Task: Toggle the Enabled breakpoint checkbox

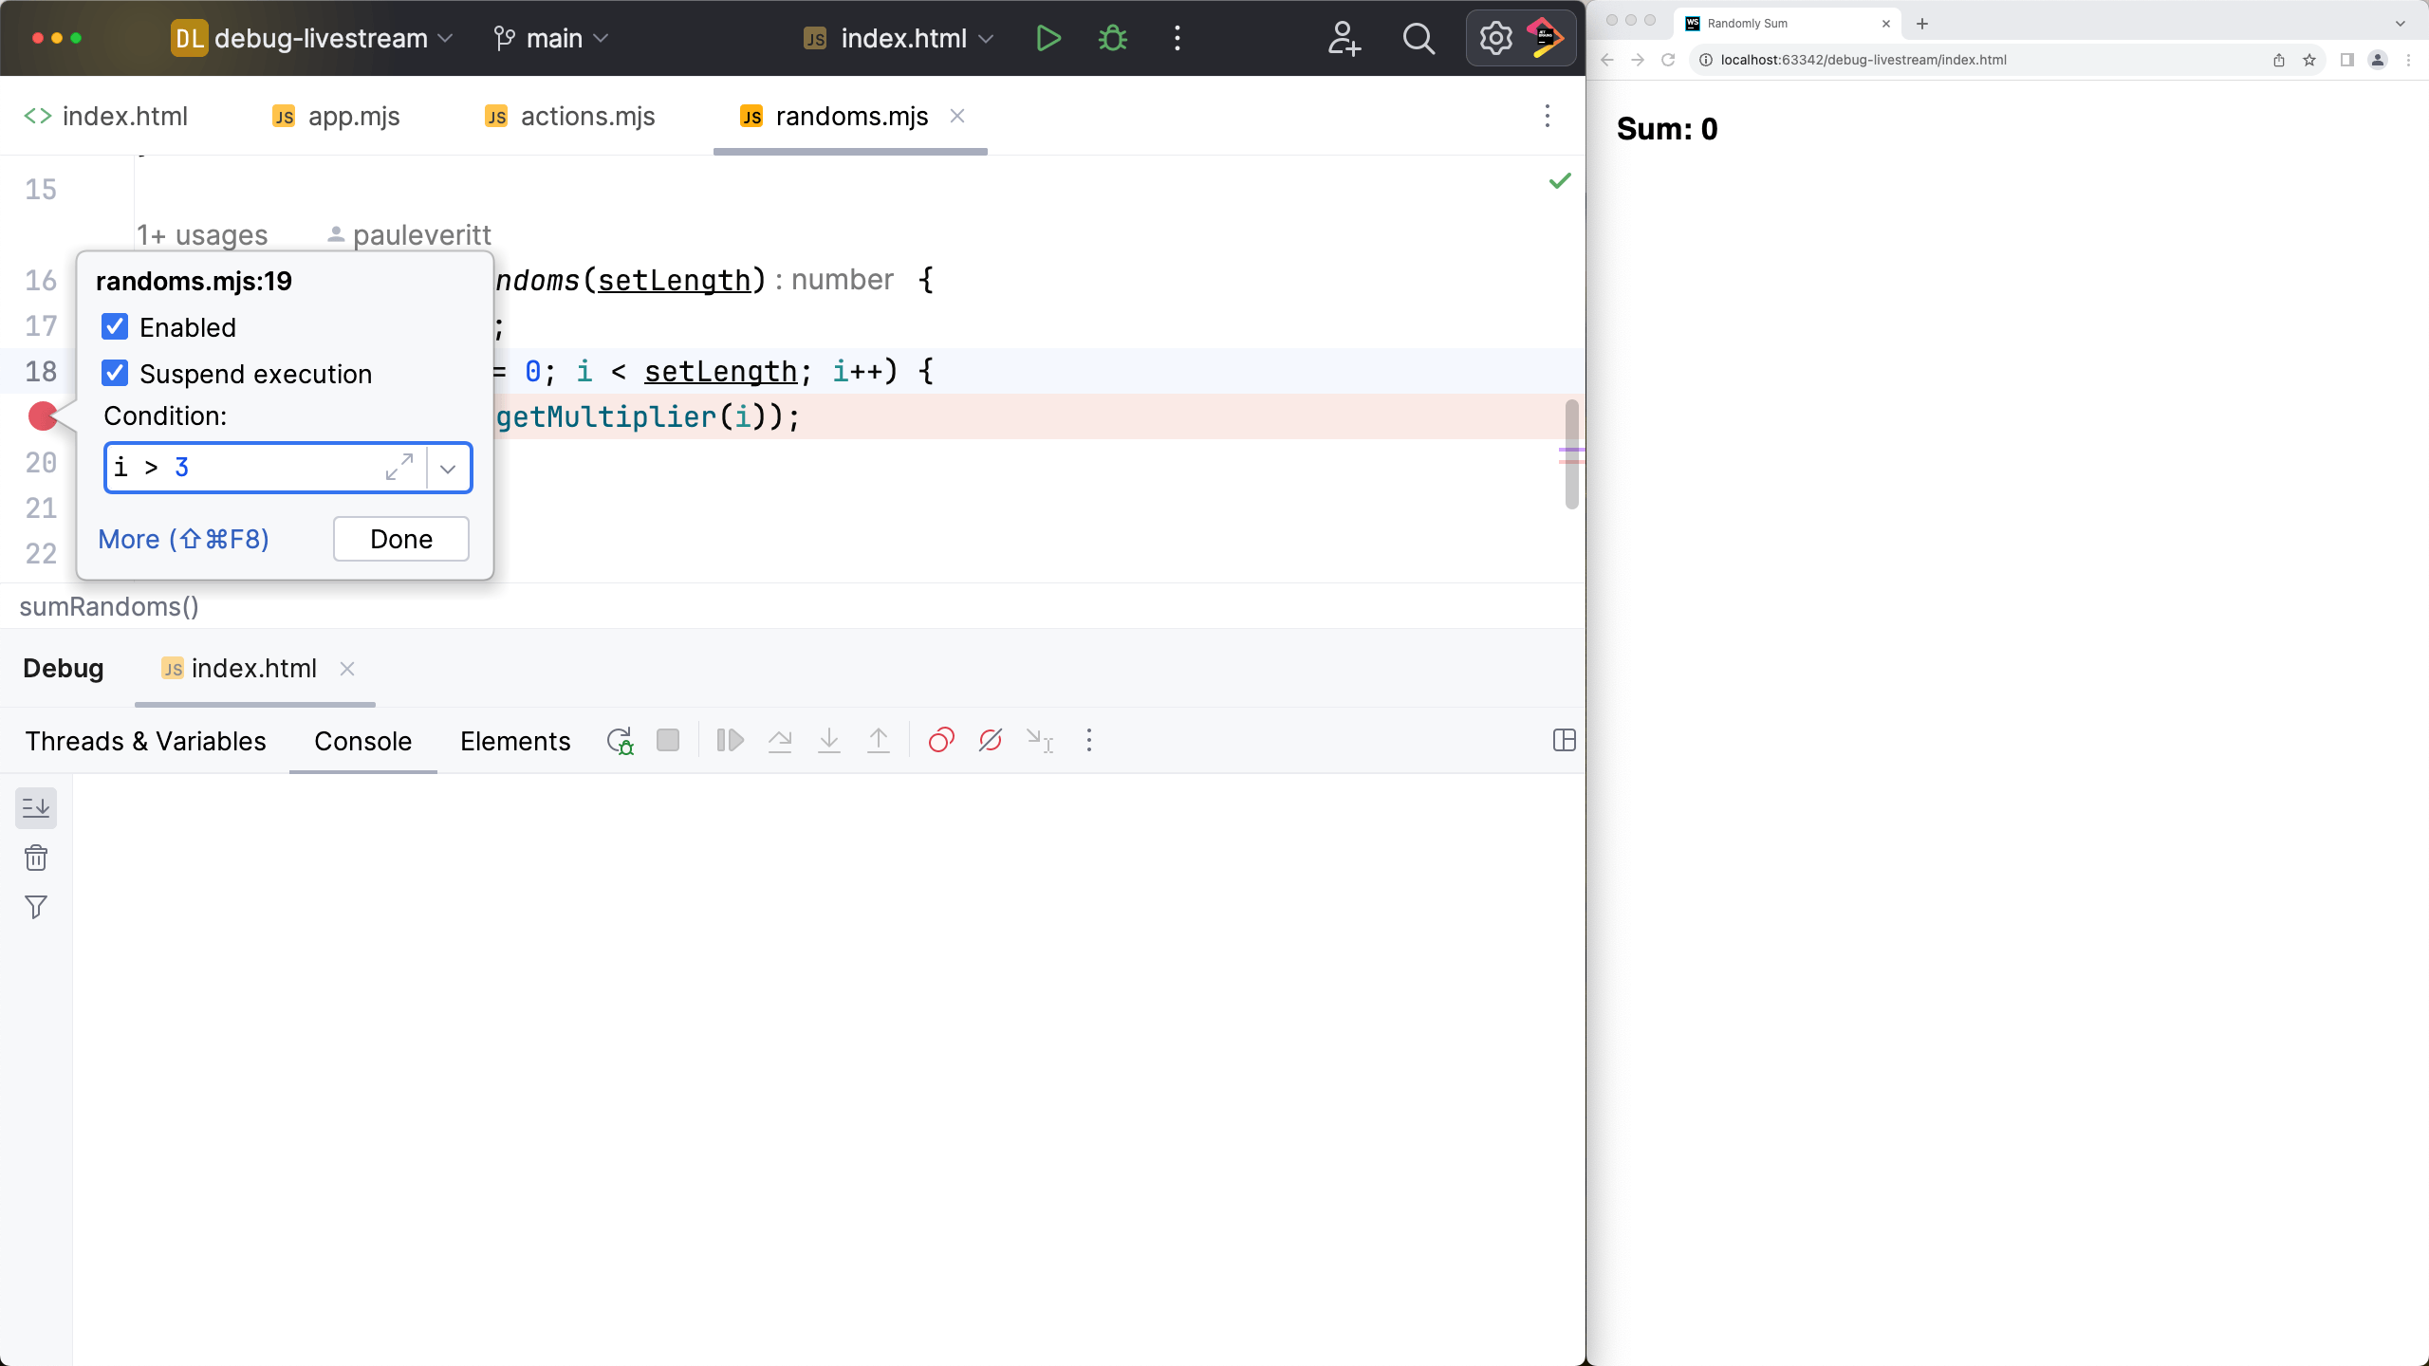Action: pyautogui.click(x=114, y=327)
